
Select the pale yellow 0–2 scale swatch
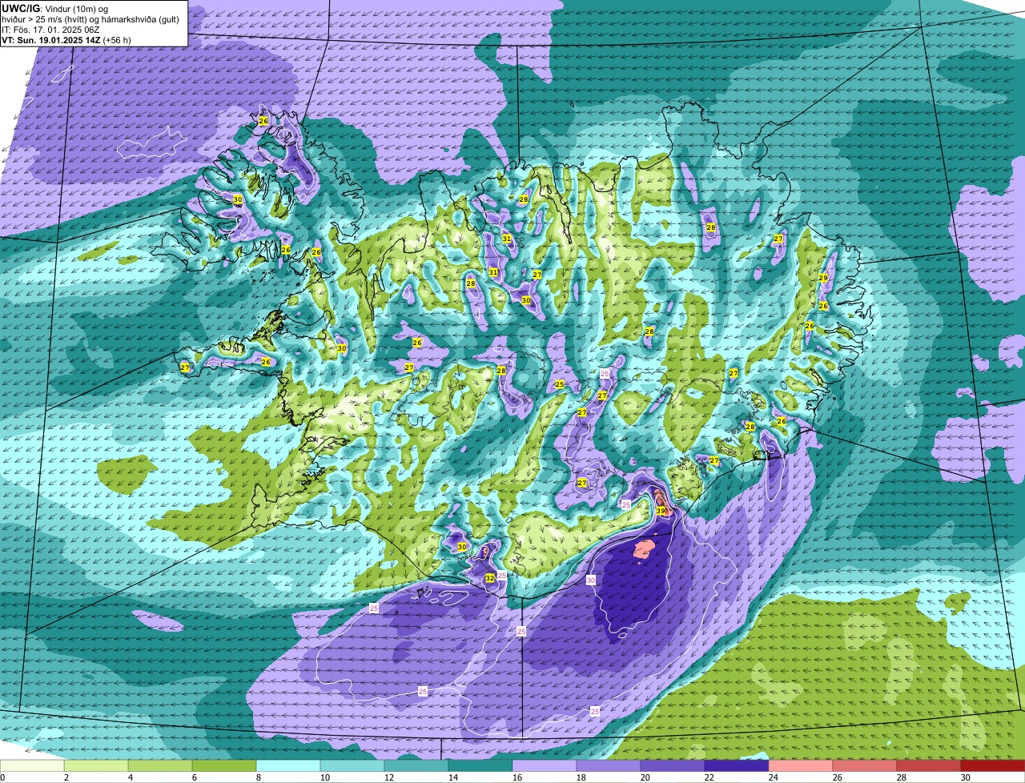click(x=32, y=766)
